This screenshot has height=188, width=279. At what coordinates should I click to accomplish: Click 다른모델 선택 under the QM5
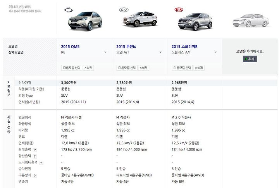[72, 68]
